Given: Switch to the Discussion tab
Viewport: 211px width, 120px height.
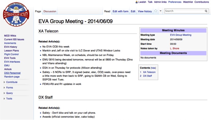Looking at the screenshot, I should tap(50, 11).
